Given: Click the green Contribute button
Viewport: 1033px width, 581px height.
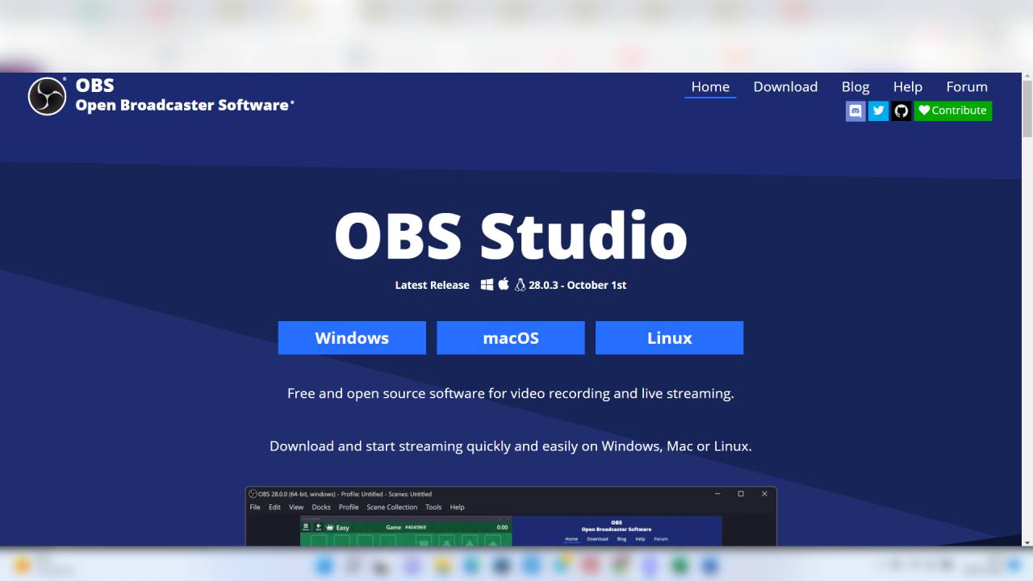Looking at the screenshot, I should click(x=953, y=111).
